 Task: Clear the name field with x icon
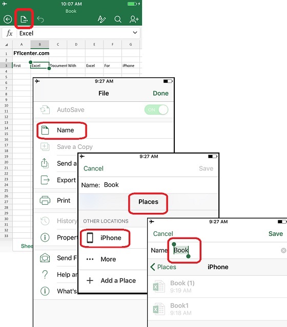(x=283, y=250)
